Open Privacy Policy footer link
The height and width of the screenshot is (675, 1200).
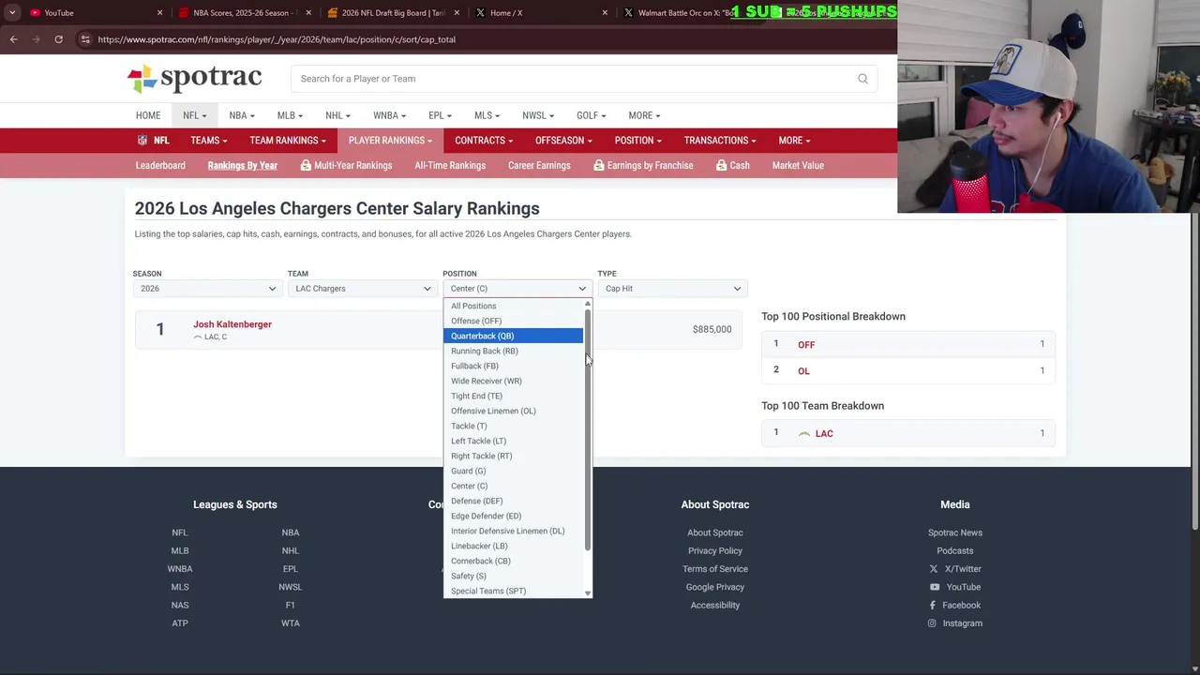[x=715, y=551]
